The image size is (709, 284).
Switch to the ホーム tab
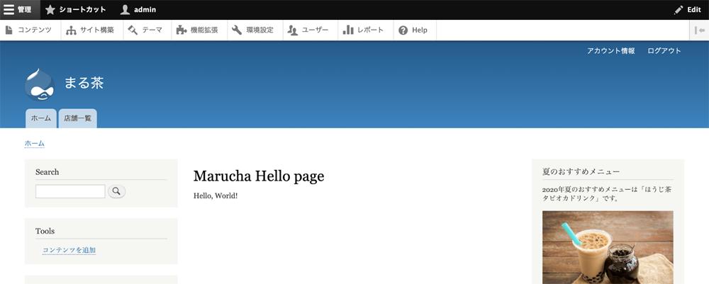coord(40,118)
